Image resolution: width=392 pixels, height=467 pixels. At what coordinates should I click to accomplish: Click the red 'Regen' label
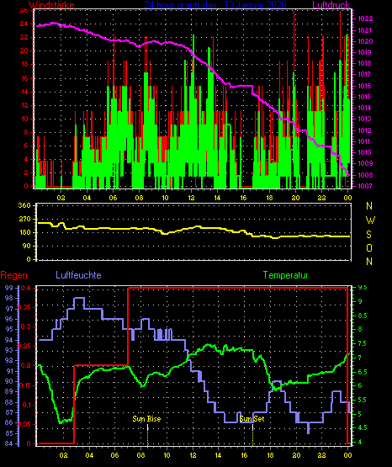pyautogui.click(x=13, y=275)
